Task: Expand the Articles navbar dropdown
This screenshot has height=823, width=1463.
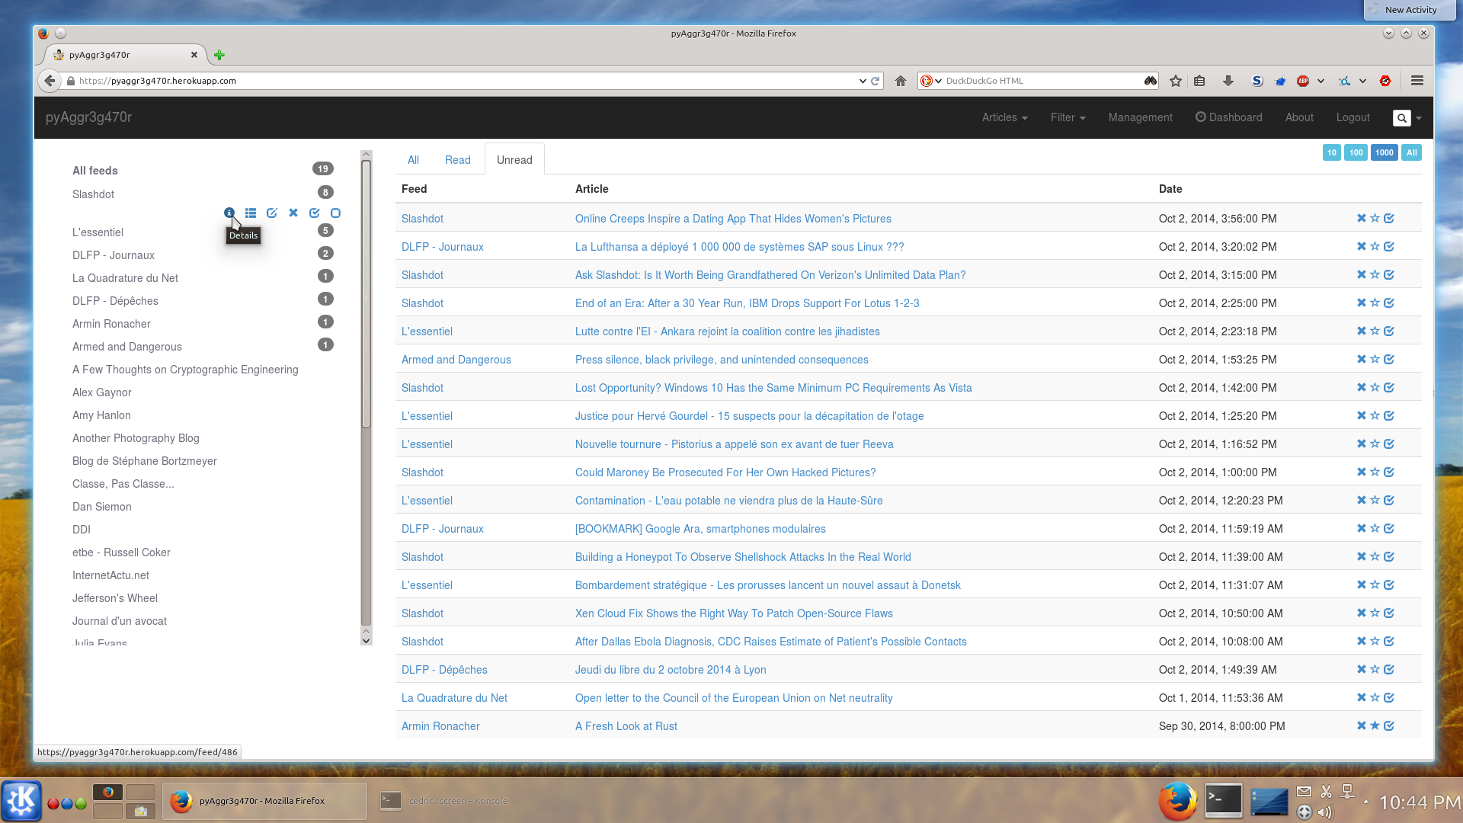Action: (x=1004, y=117)
